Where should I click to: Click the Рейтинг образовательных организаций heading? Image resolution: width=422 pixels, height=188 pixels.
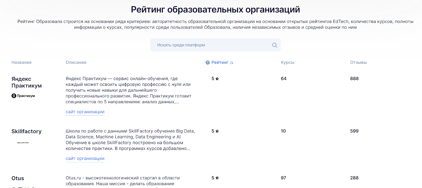(215, 9)
